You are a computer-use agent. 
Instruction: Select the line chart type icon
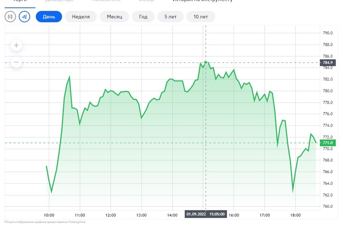pyautogui.click(x=24, y=17)
